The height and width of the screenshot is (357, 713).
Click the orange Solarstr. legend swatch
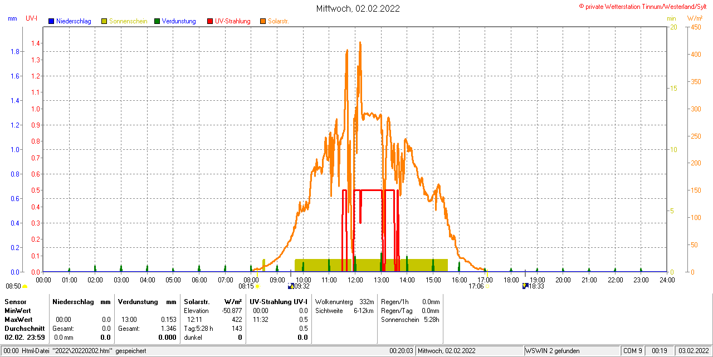click(263, 21)
